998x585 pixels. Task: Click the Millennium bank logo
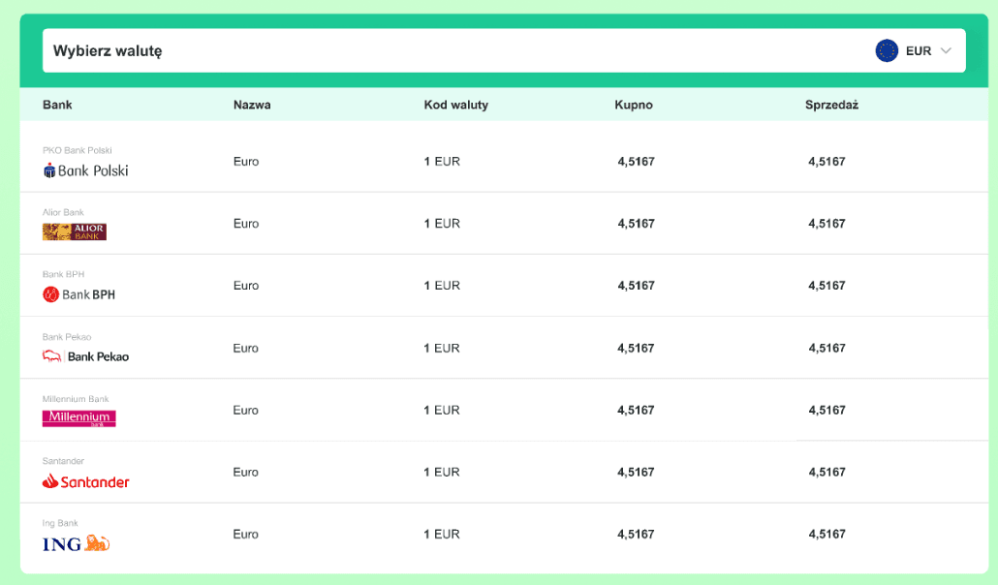point(78,418)
